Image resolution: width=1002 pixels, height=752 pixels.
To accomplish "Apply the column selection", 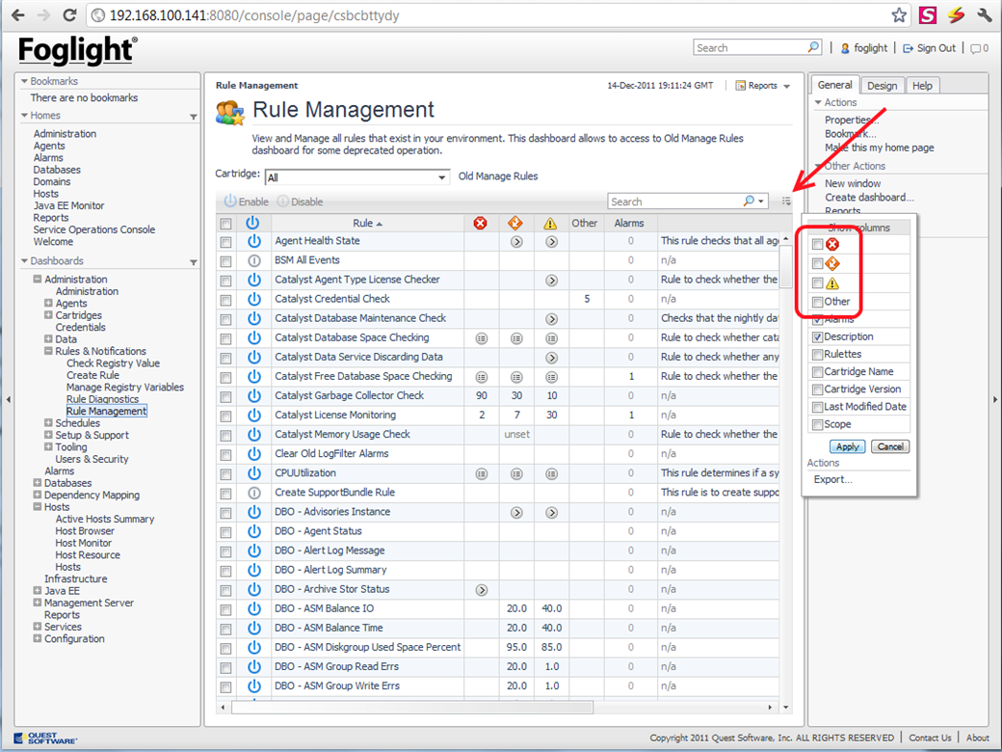I will [847, 447].
